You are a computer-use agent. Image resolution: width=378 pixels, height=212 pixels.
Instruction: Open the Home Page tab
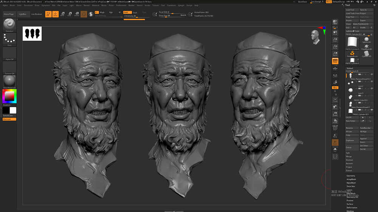tap(9, 14)
